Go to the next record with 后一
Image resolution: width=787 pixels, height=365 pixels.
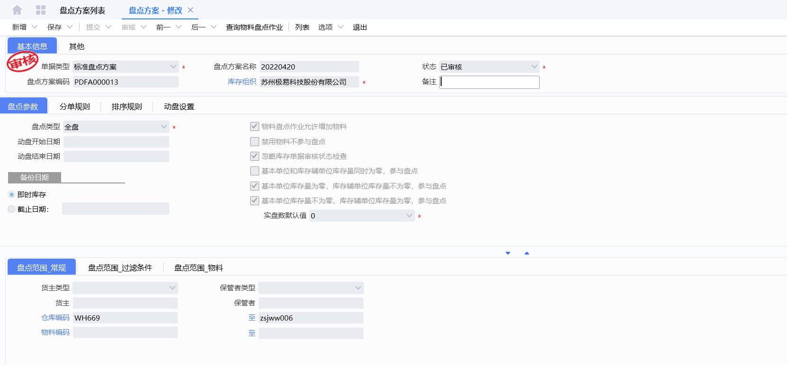coord(199,27)
